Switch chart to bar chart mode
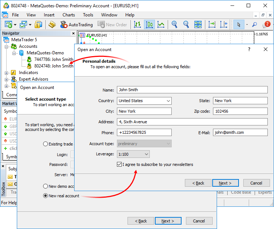 pyautogui.click(x=137, y=24)
